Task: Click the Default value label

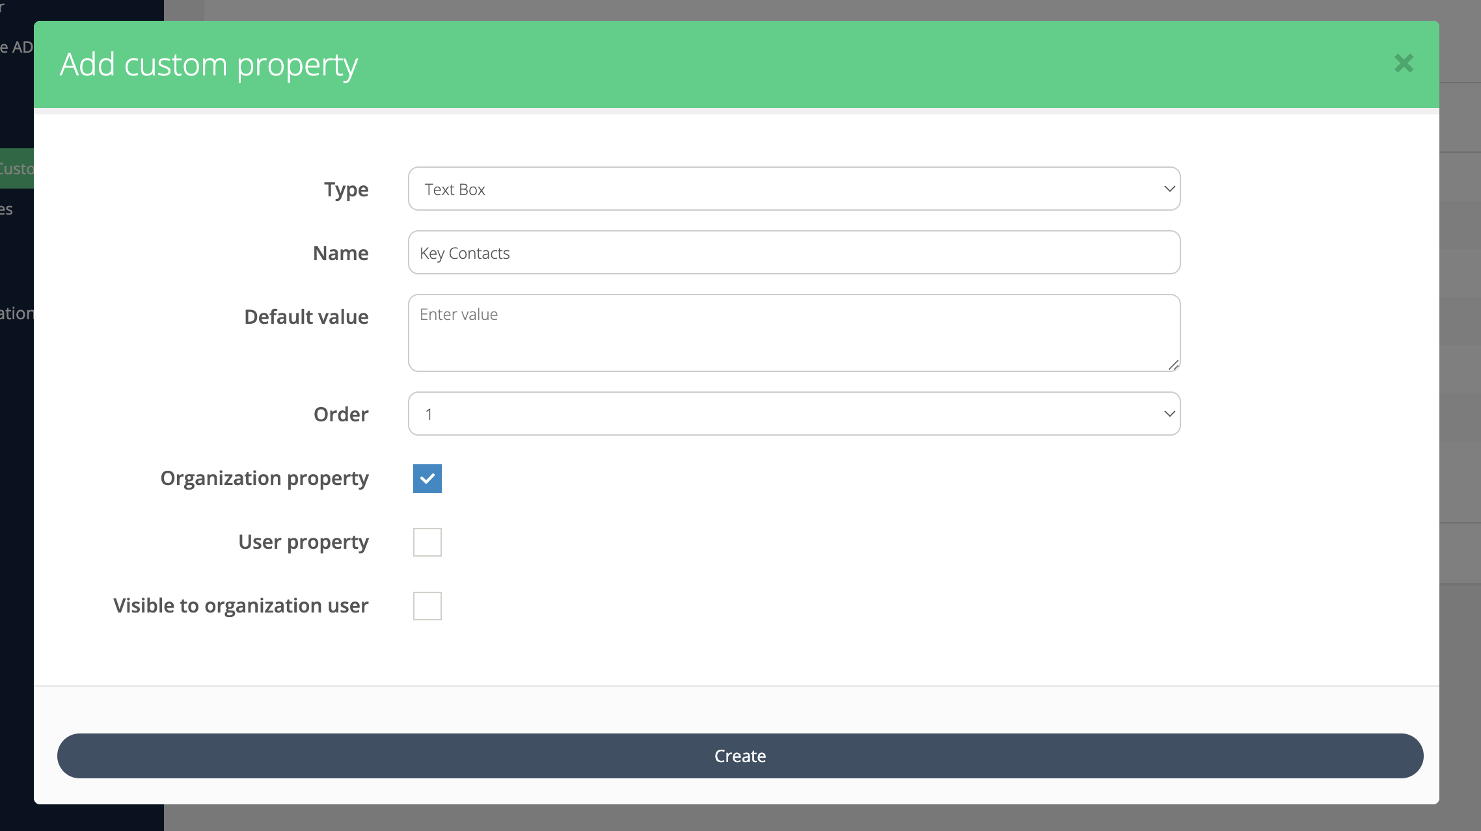Action: pyautogui.click(x=306, y=317)
